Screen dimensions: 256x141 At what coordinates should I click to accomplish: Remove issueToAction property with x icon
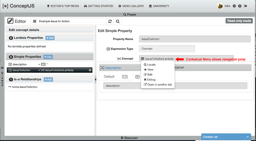pyautogui.click(x=90, y=70)
